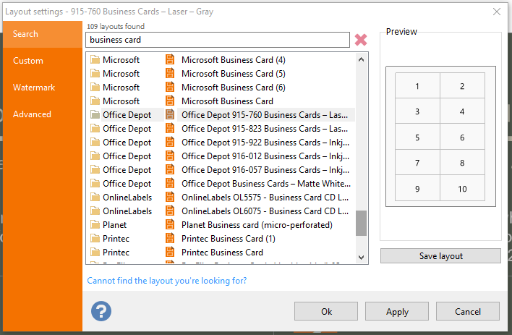Click in the business card search field
Image resolution: width=512 pixels, height=335 pixels.
click(x=218, y=40)
